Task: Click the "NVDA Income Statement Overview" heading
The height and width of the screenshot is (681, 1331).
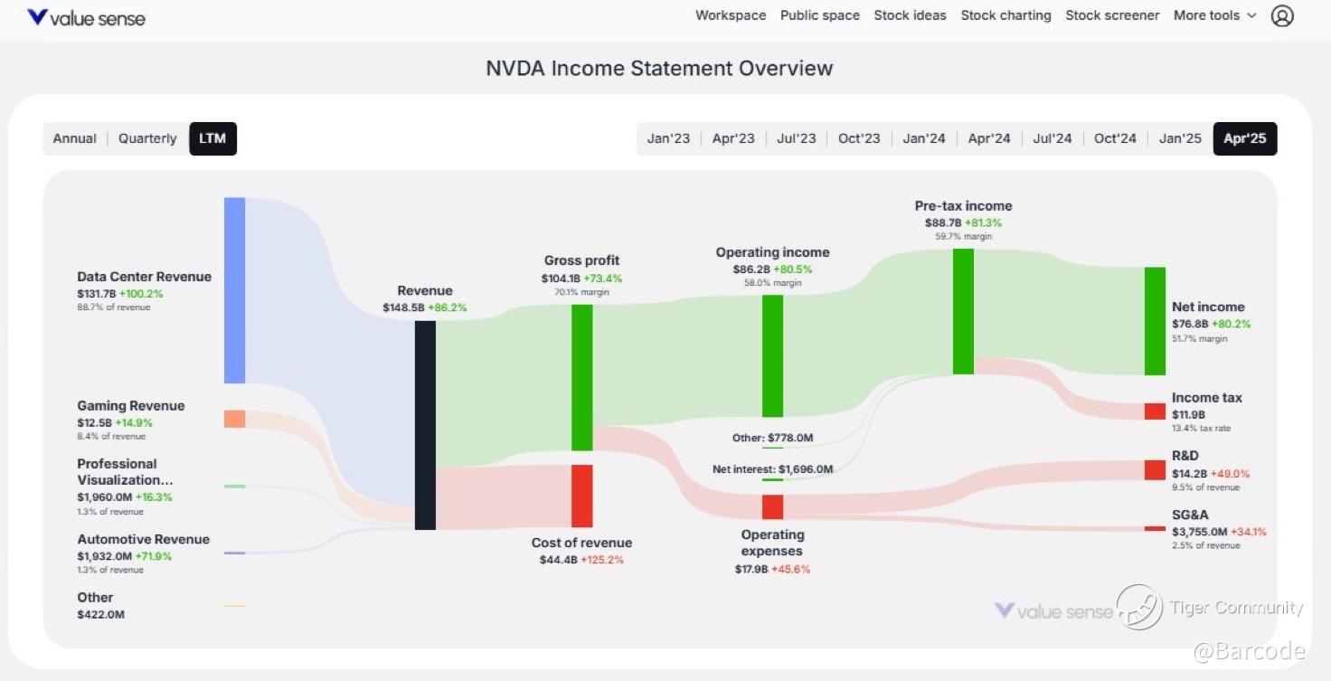Action: [x=659, y=68]
